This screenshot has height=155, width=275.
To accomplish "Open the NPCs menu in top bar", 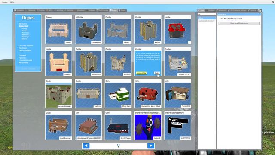I will point(12,2).
